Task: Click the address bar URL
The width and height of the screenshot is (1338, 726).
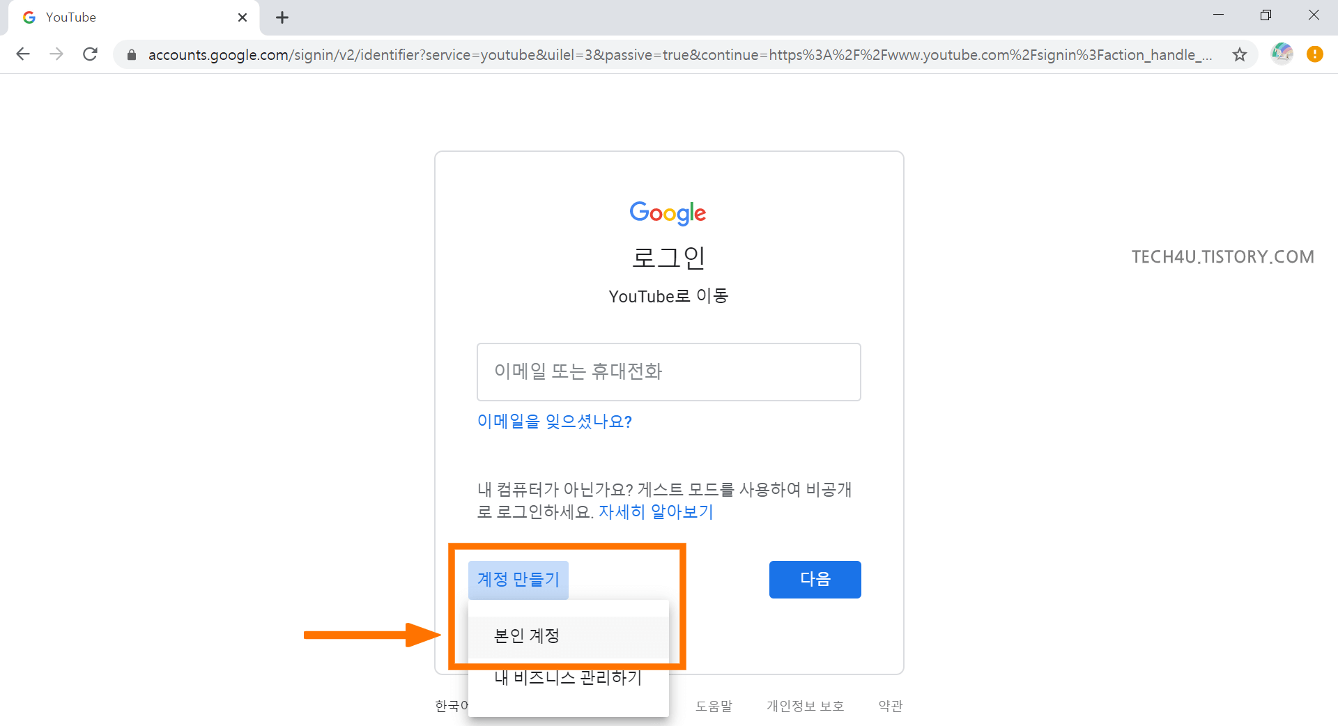Action: tap(679, 54)
